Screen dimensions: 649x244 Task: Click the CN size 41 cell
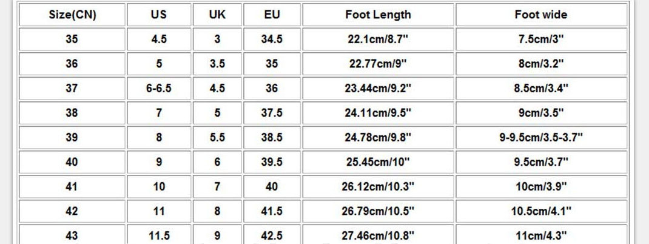(72, 187)
